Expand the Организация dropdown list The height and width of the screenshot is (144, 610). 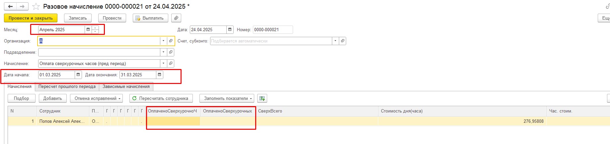pos(163,41)
